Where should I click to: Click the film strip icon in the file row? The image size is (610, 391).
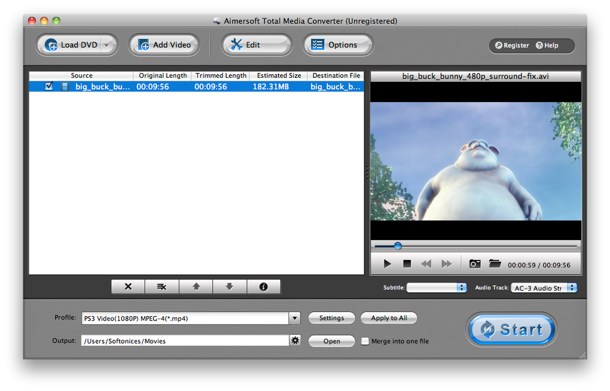pyautogui.click(x=65, y=86)
